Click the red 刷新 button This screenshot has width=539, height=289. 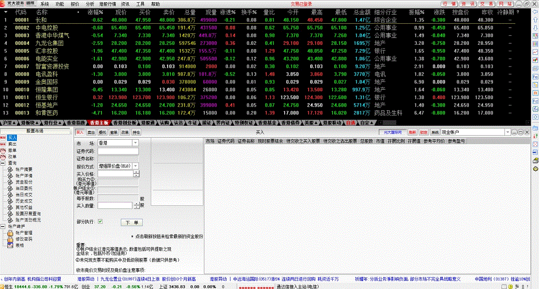coord(412,132)
